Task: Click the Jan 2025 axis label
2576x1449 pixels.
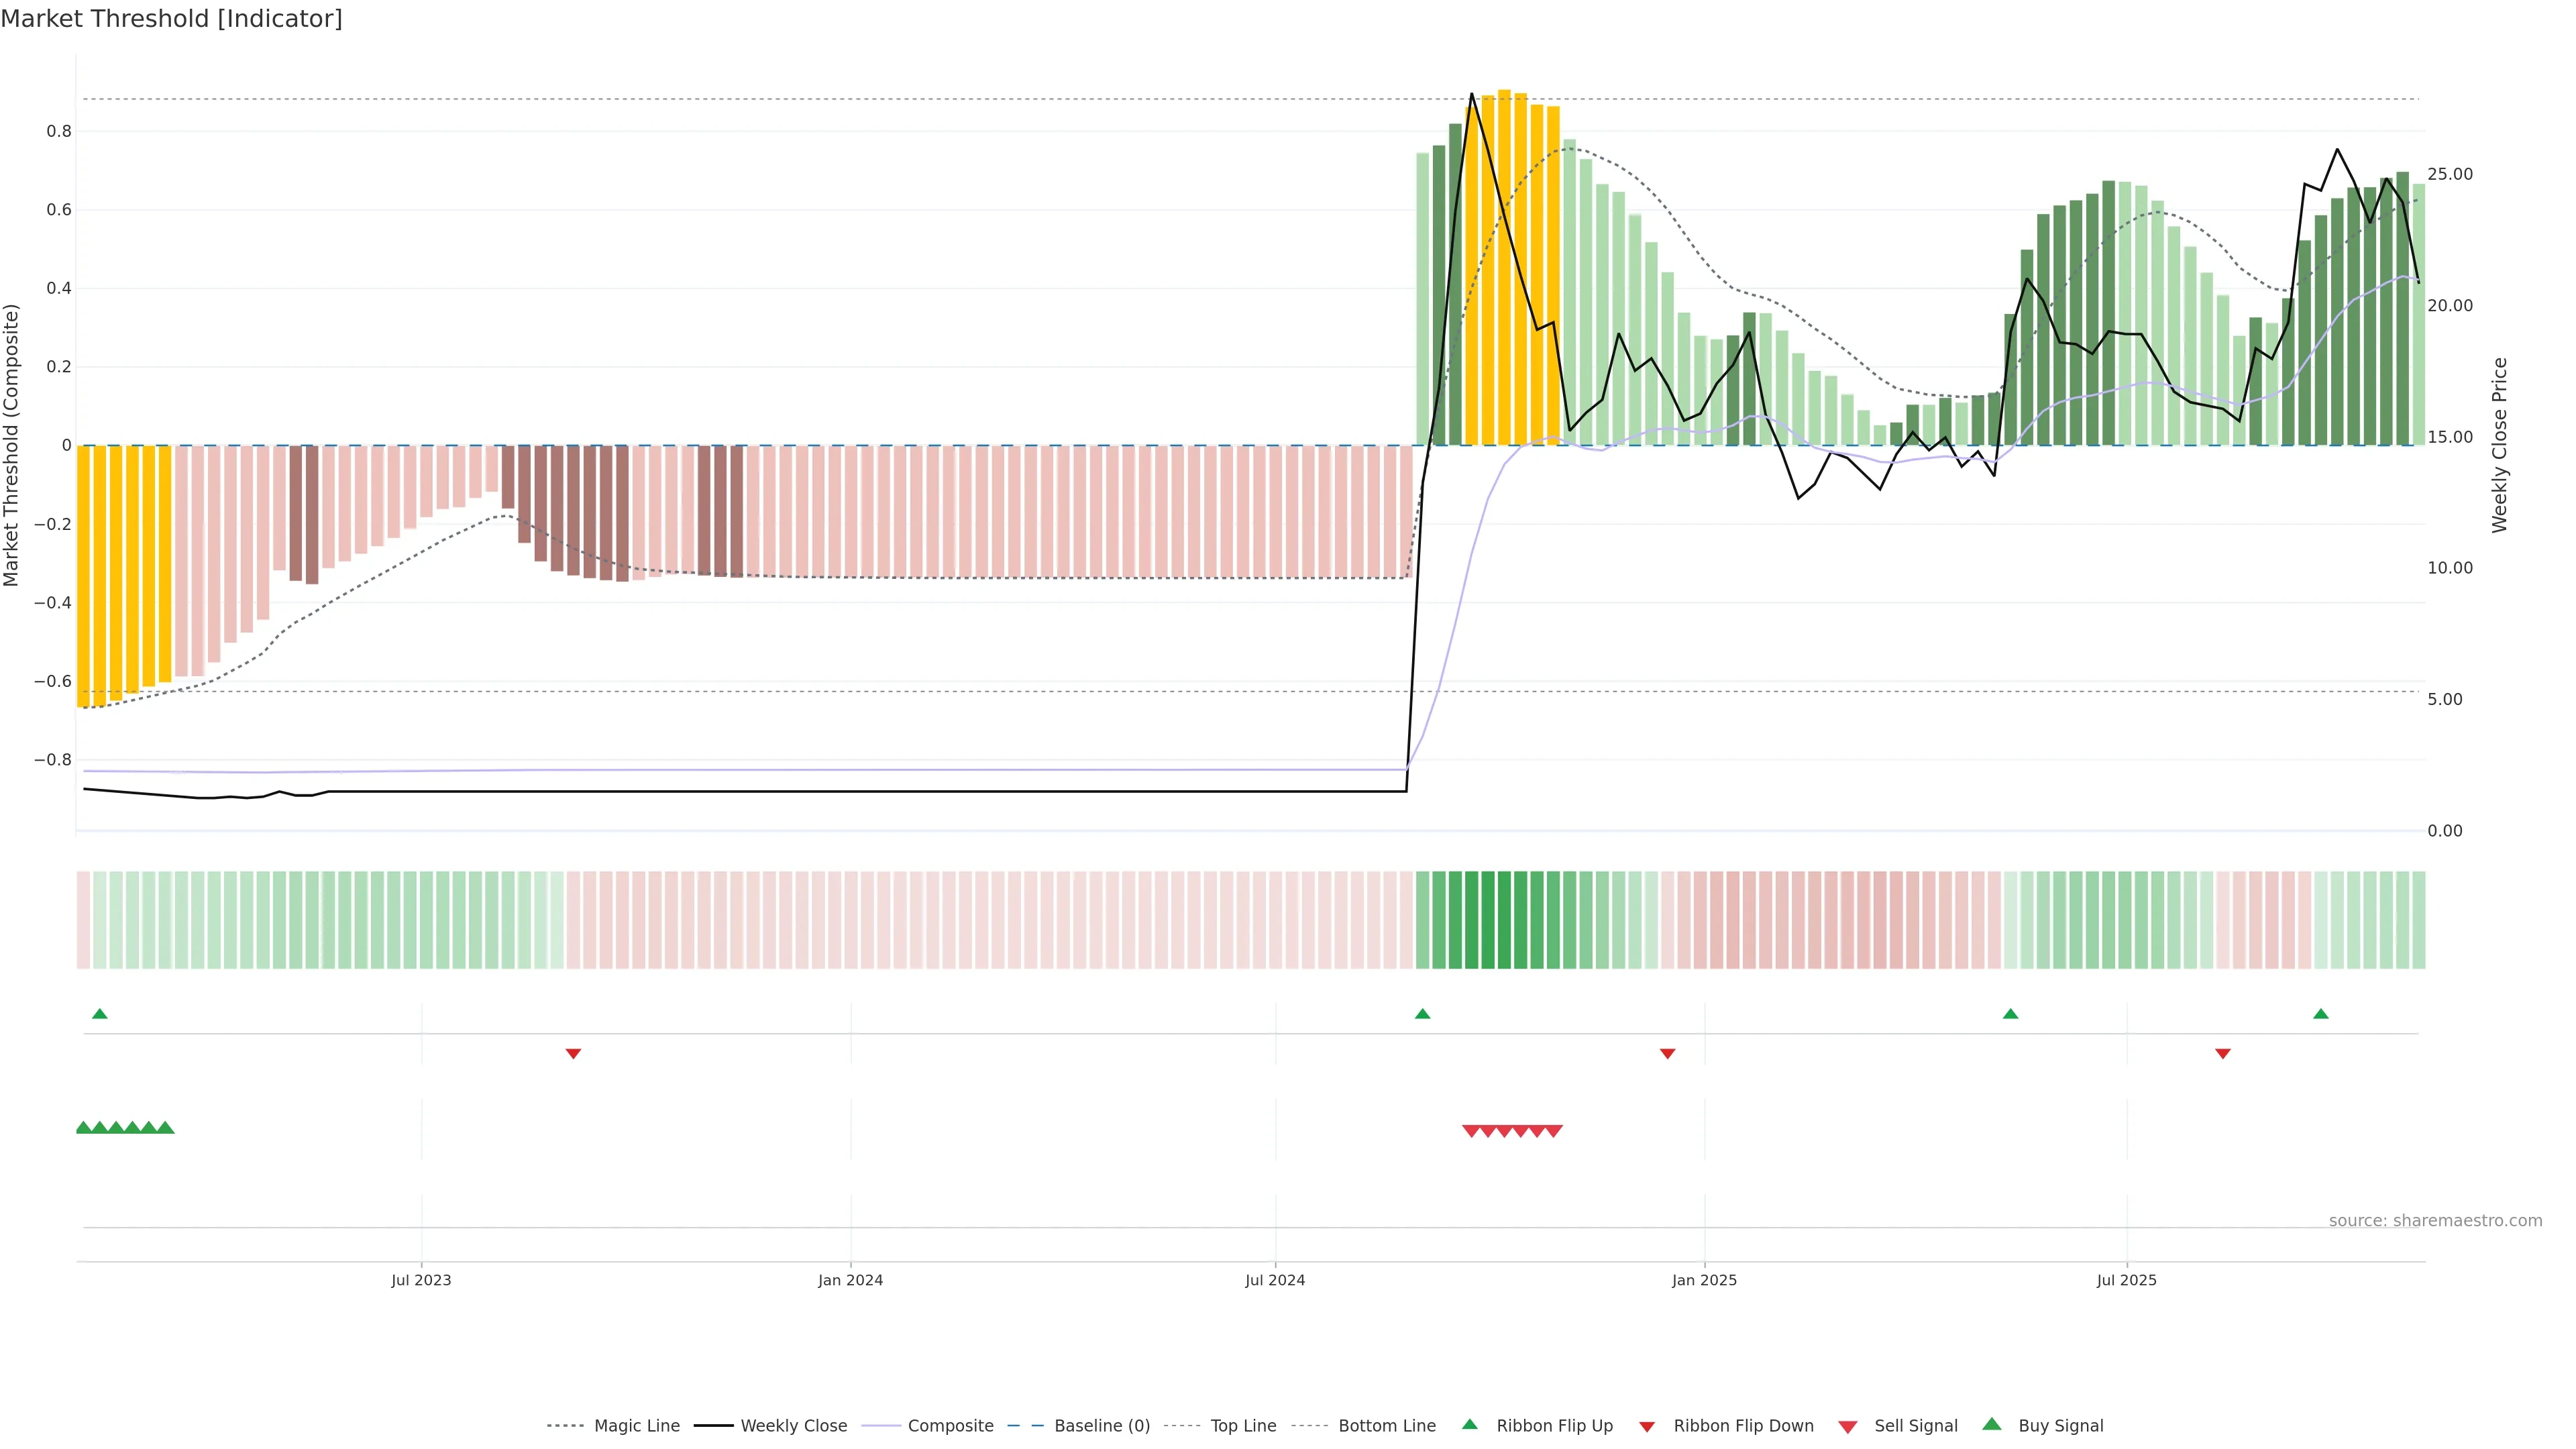Action: 1704,1280
